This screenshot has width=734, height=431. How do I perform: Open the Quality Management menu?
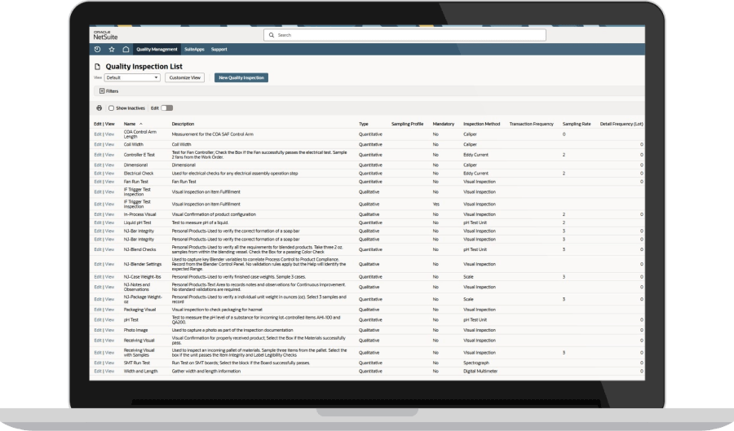click(157, 49)
